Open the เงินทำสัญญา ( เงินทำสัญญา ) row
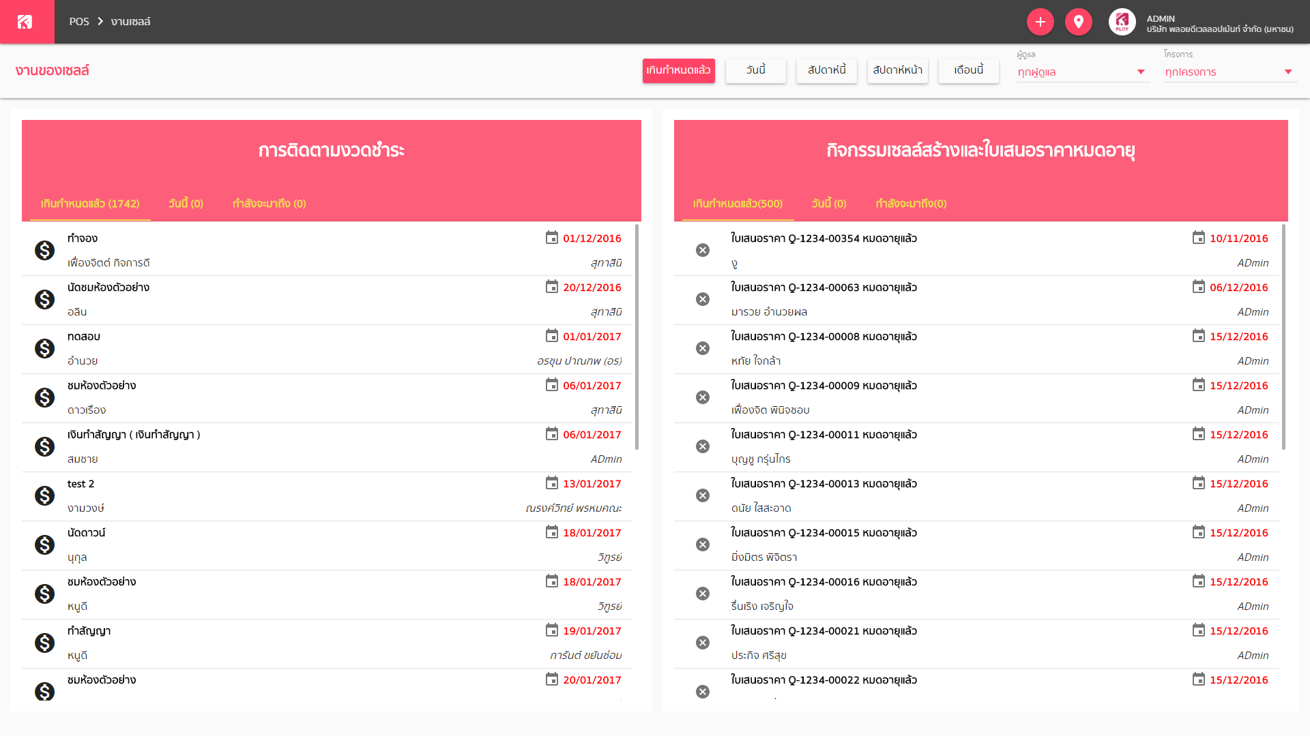The height and width of the screenshot is (736, 1310). (x=327, y=447)
